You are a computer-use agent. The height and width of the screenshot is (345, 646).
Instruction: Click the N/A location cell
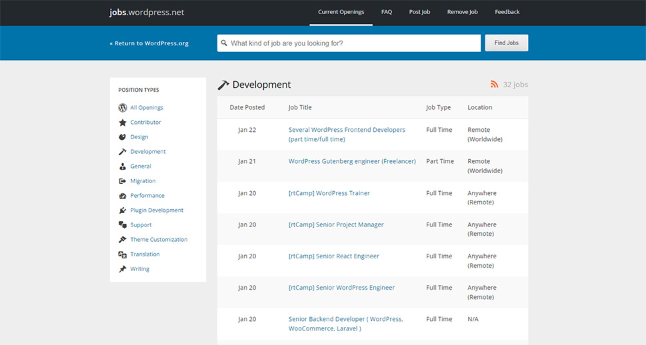pyautogui.click(x=473, y=319)
